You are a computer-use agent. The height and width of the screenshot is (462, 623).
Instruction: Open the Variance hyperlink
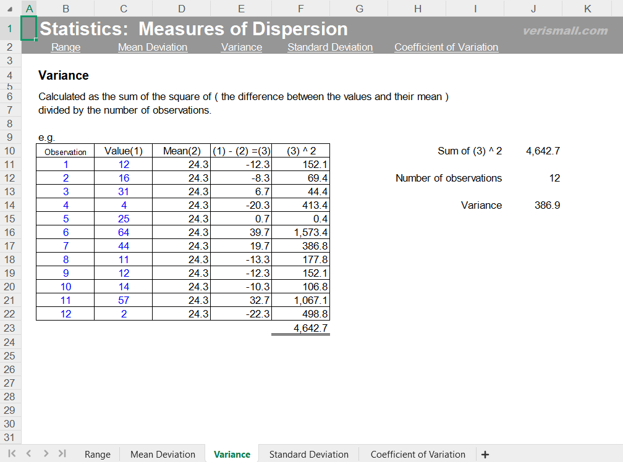point(241,47)
